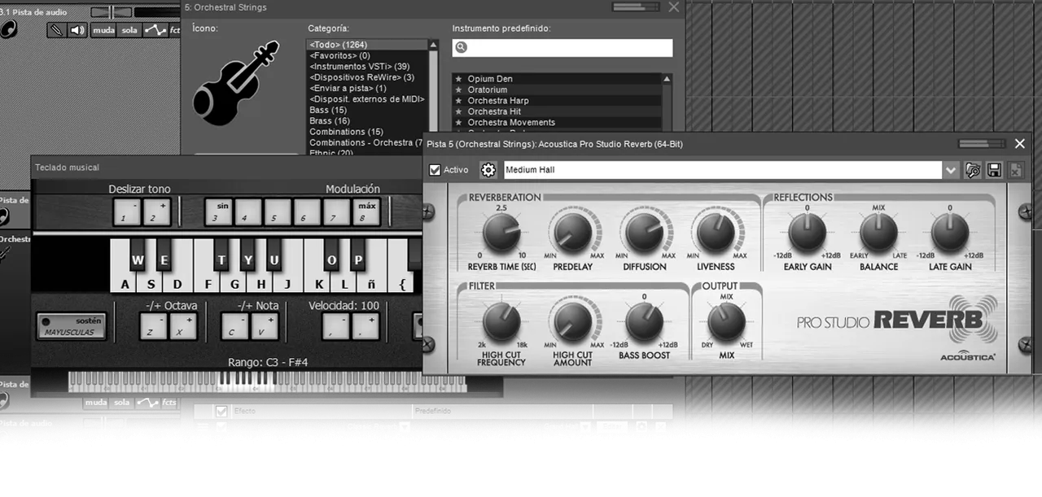Select Orchestra Harp instrument
Image resolution: width=1042 pixels, height=497 pixels.
click(x=558, y=101)
